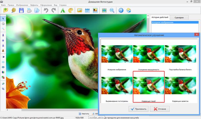Select 'Исходное изображение' history entry

pos(175,22)
